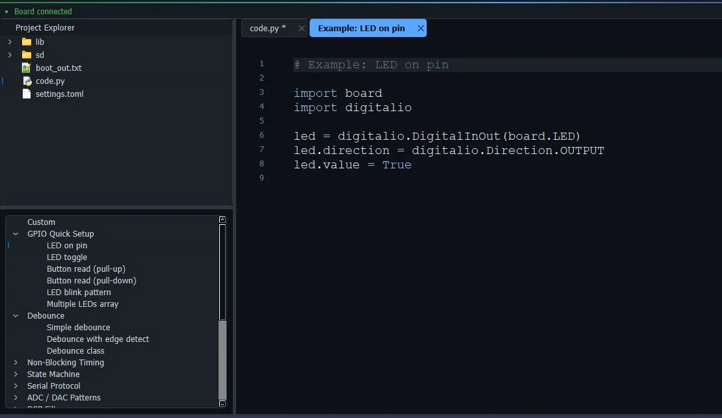
Task: Click the Non-Blocking Timing label
Action: (x=66, y=362)
